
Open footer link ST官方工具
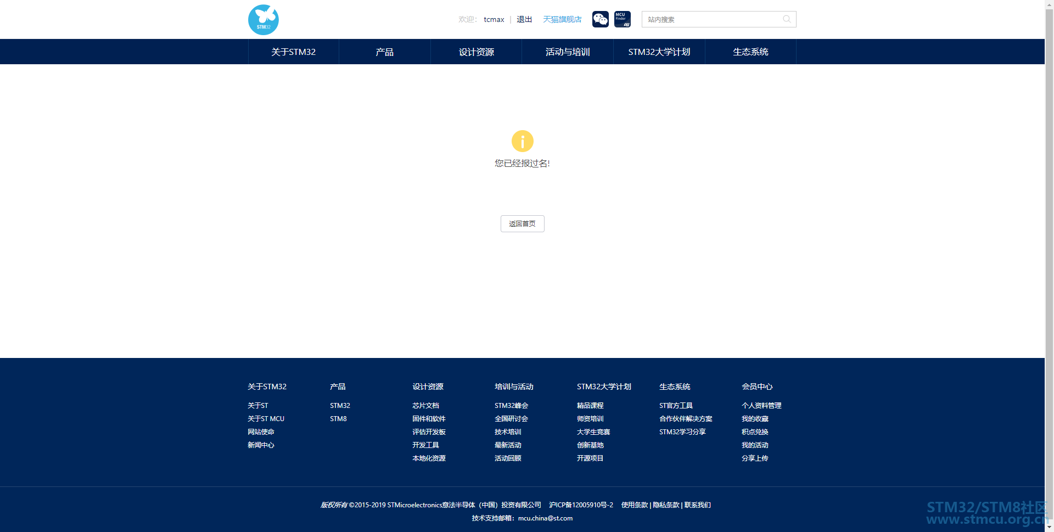pos(676,406)
